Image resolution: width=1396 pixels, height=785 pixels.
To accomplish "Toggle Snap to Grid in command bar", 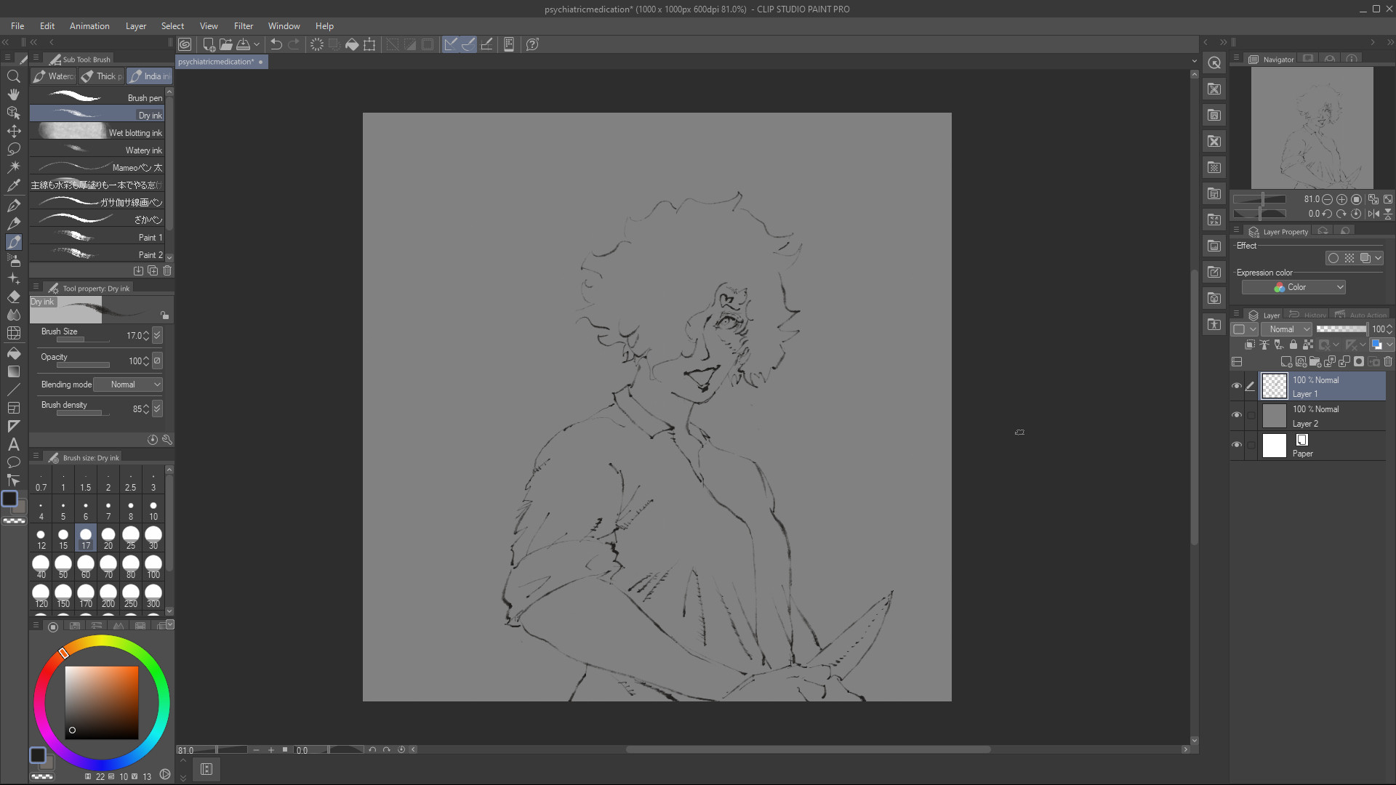I will (486, 44).
